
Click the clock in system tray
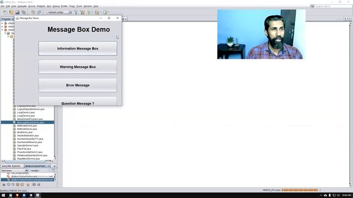point(346,195)
